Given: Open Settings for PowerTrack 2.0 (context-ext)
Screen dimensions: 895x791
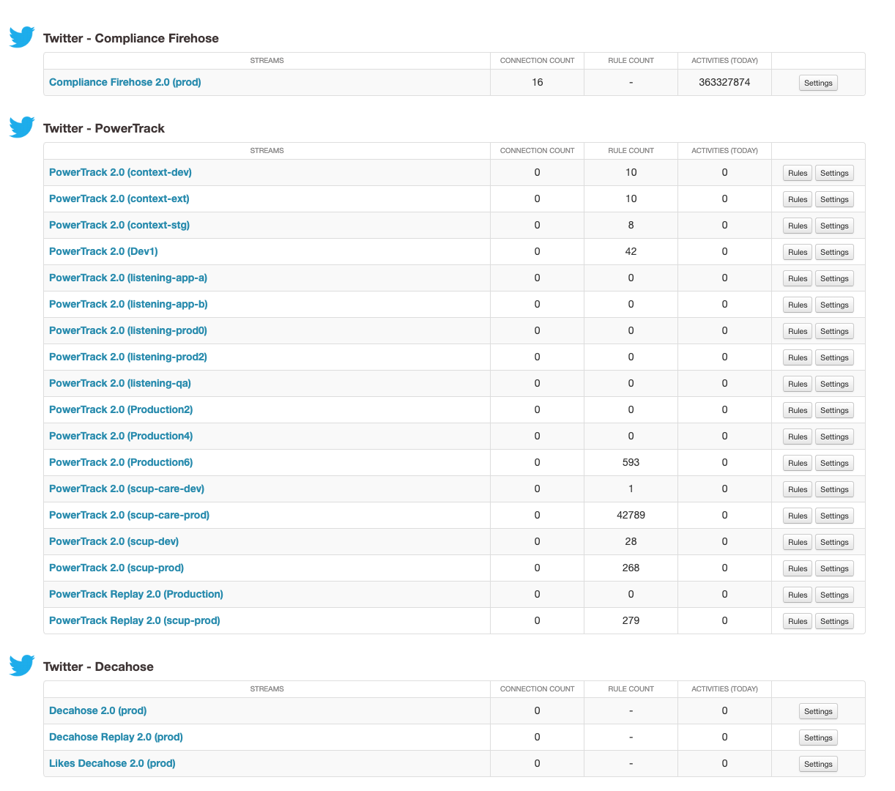Looking at the screenshot, I should pyautogui.click(x=834, y=199).
